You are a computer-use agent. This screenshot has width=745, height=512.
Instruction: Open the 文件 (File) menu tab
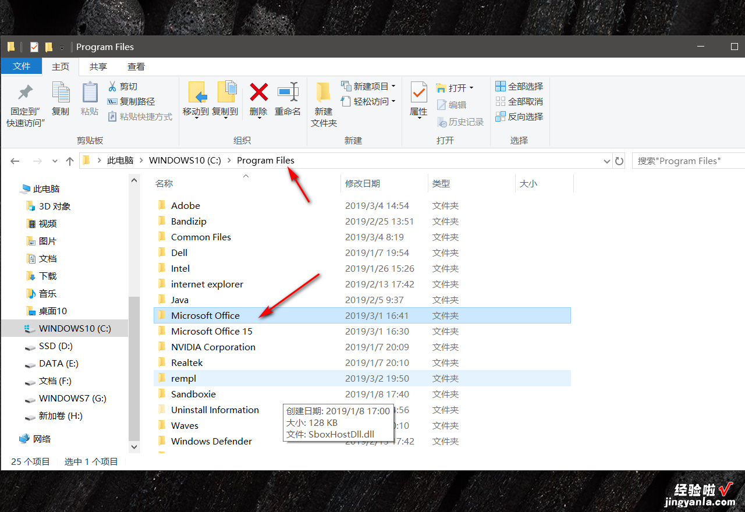[22, 66]
